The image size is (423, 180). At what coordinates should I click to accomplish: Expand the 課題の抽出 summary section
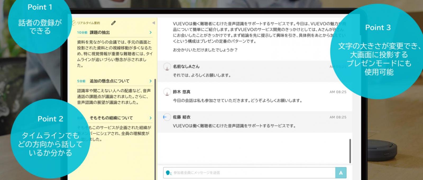tap(150, 32)
